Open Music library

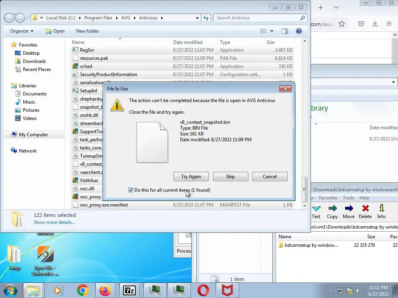pos(29,102)
